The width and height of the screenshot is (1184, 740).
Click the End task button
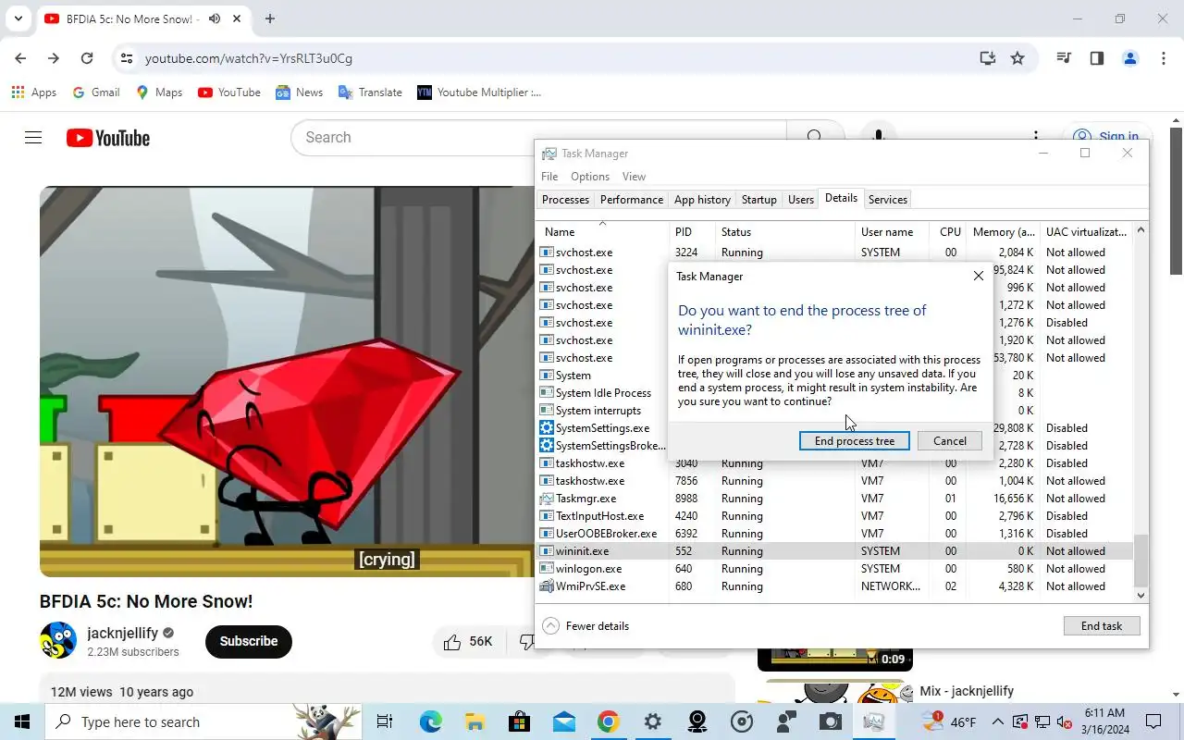pos(1102,626)
